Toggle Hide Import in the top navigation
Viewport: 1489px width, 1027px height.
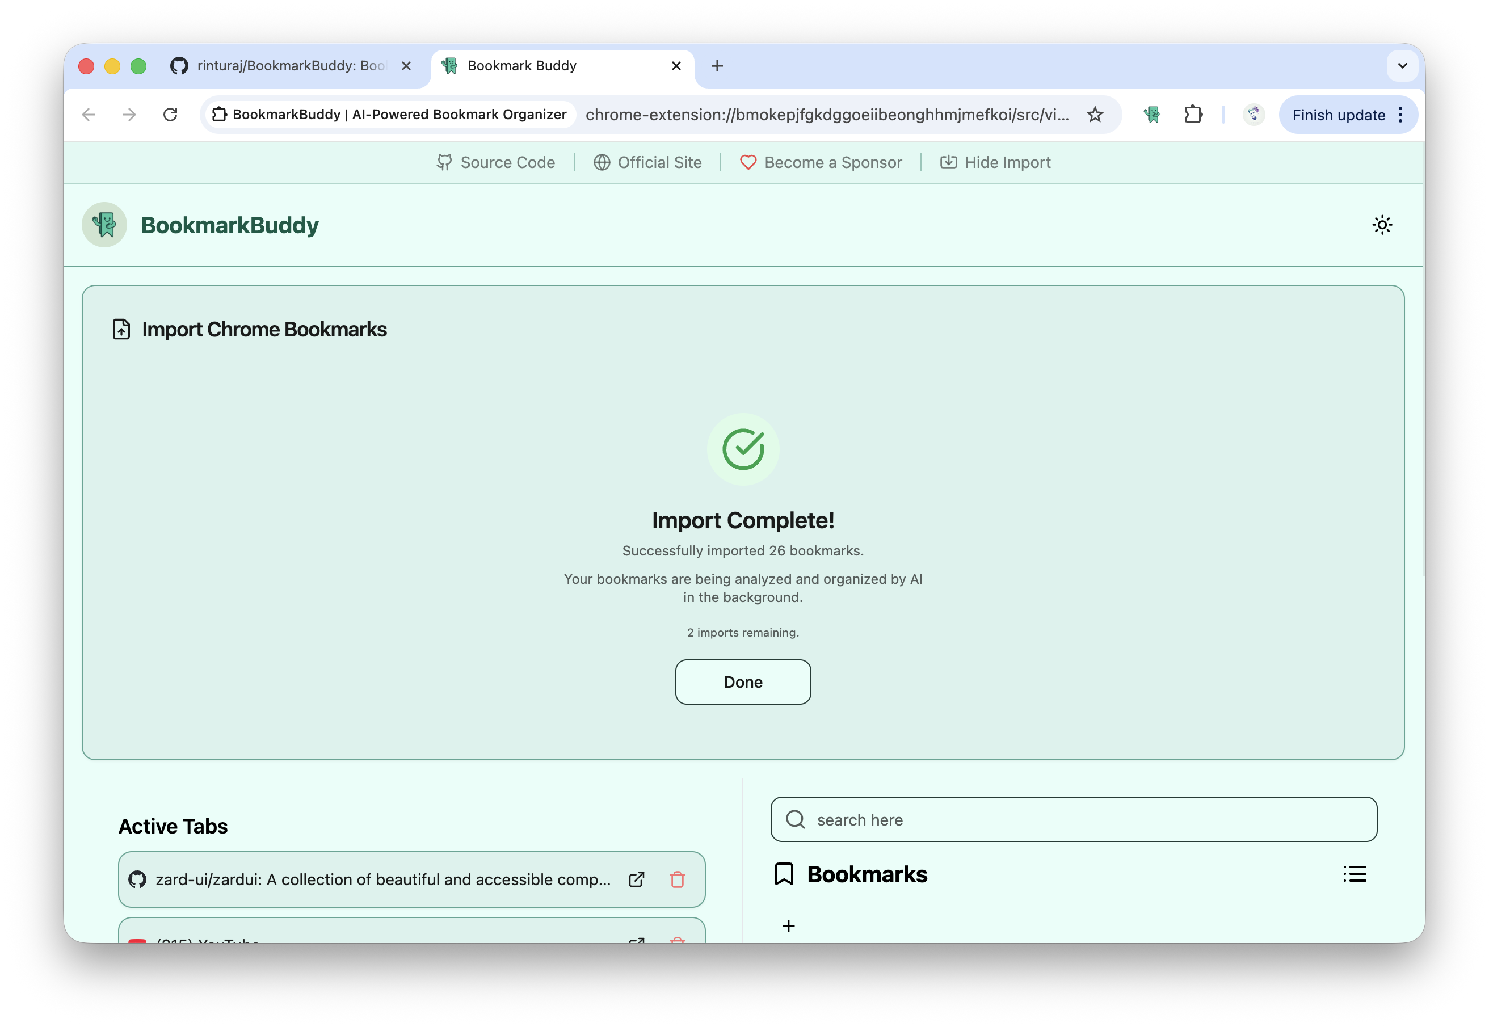[x=995, y=162]
